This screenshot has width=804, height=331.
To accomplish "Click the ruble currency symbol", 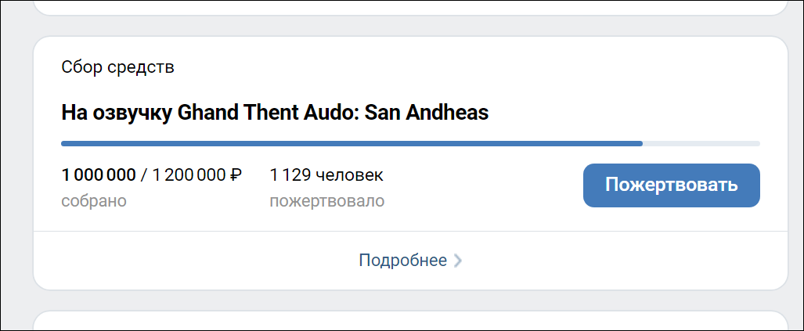I will pos(235,174).
